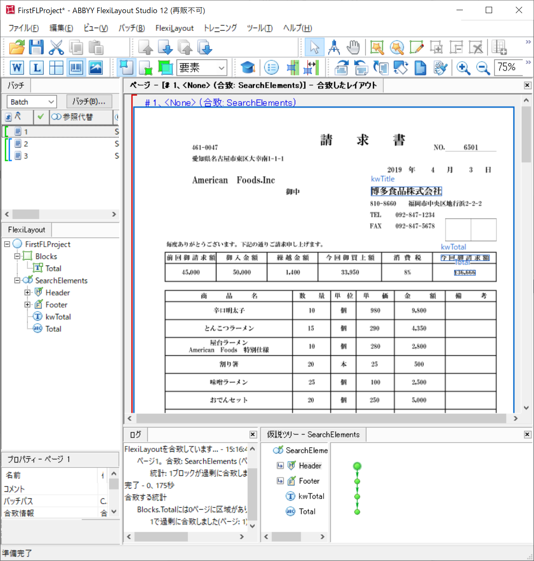Rotate page clockwise icon
The image size is (534, 561).
point(341,67)
